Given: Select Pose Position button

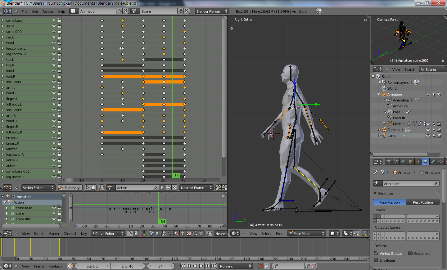Looking at the screenshot, I should click(389, 202).
